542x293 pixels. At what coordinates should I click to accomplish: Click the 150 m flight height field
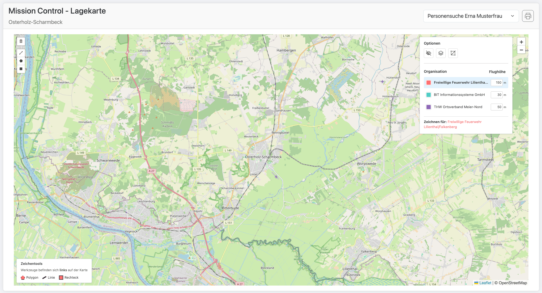(x=497, y=83)
